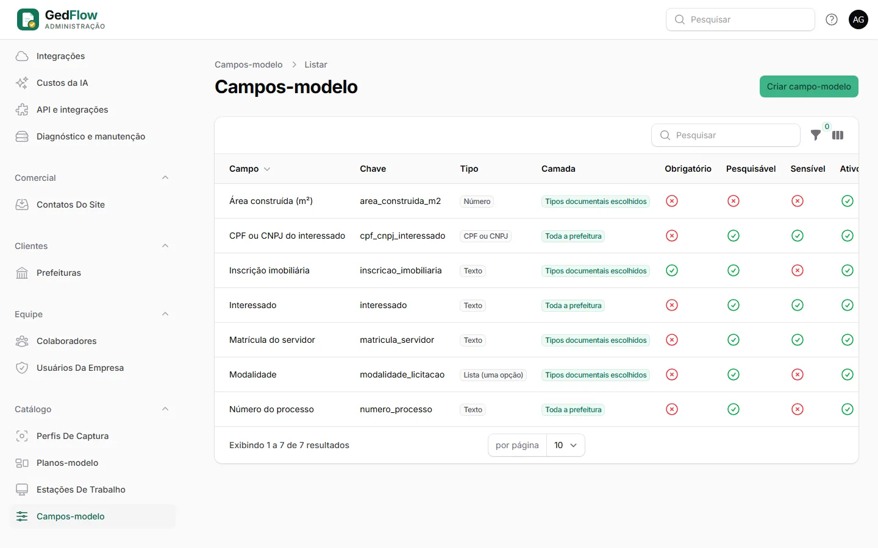Click the Diagnóstico e manutenção server icon
Screen dimensions: 878x548
[x=22, y=136]
